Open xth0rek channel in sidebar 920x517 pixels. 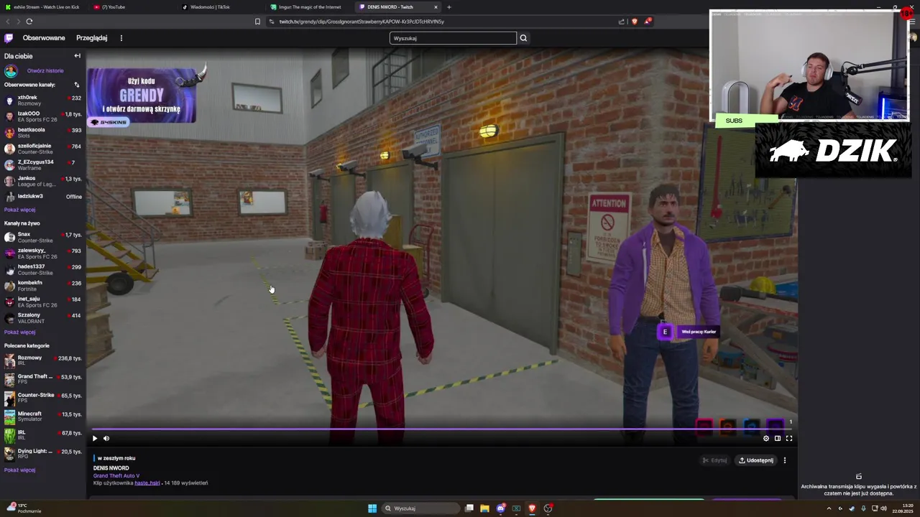pyautogui.click(x=43, y=100)
